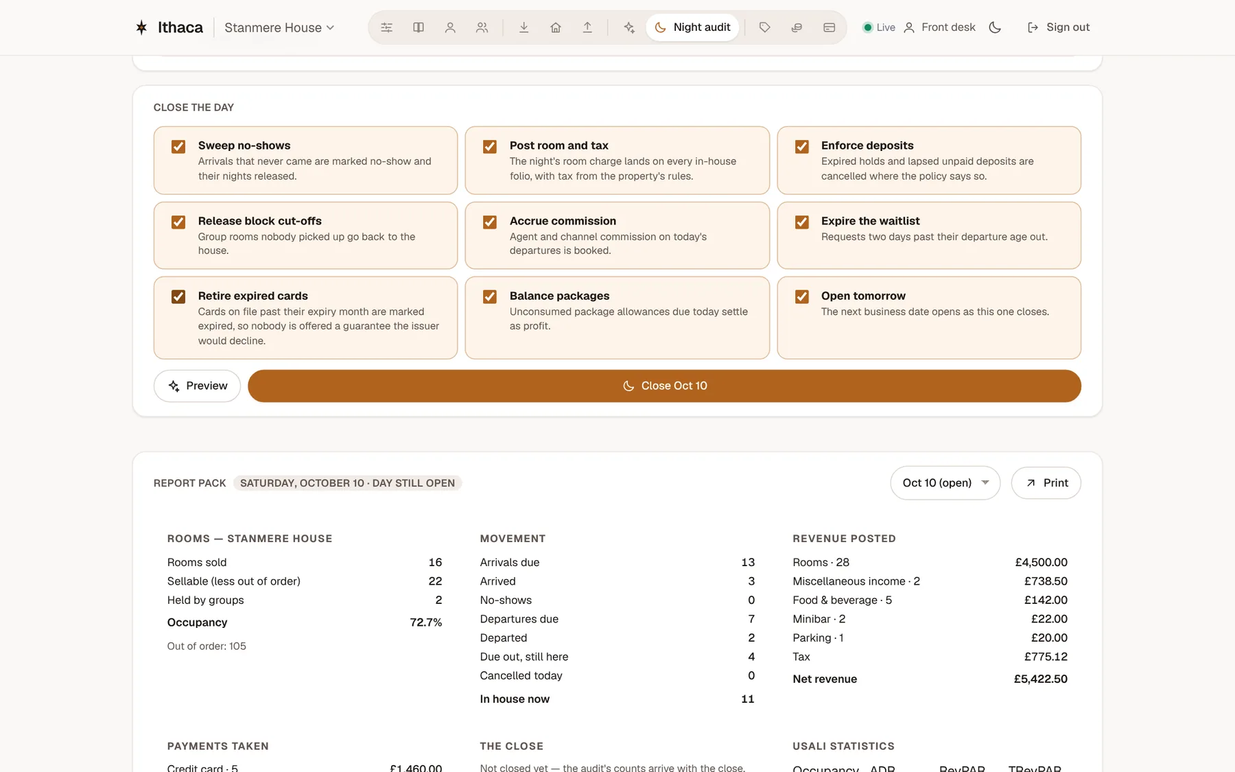This screenshot has width=1235, height=772.
Task: Click the 'Day still open' date badge
Action: pyautogui.click(x=347, y=483)
